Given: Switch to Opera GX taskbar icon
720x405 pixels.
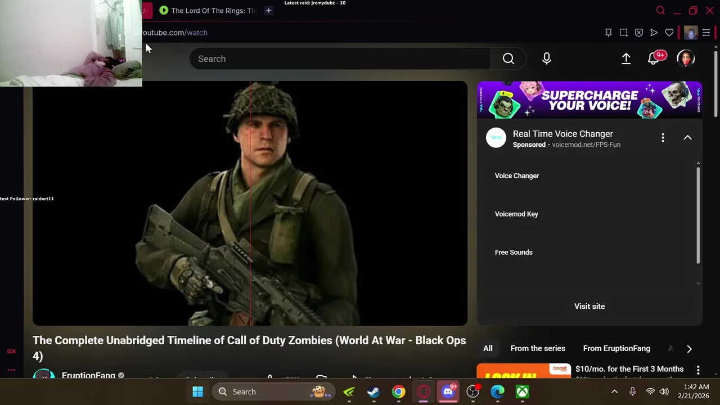Looking at the screenshot, I should (x=423, y=391).
